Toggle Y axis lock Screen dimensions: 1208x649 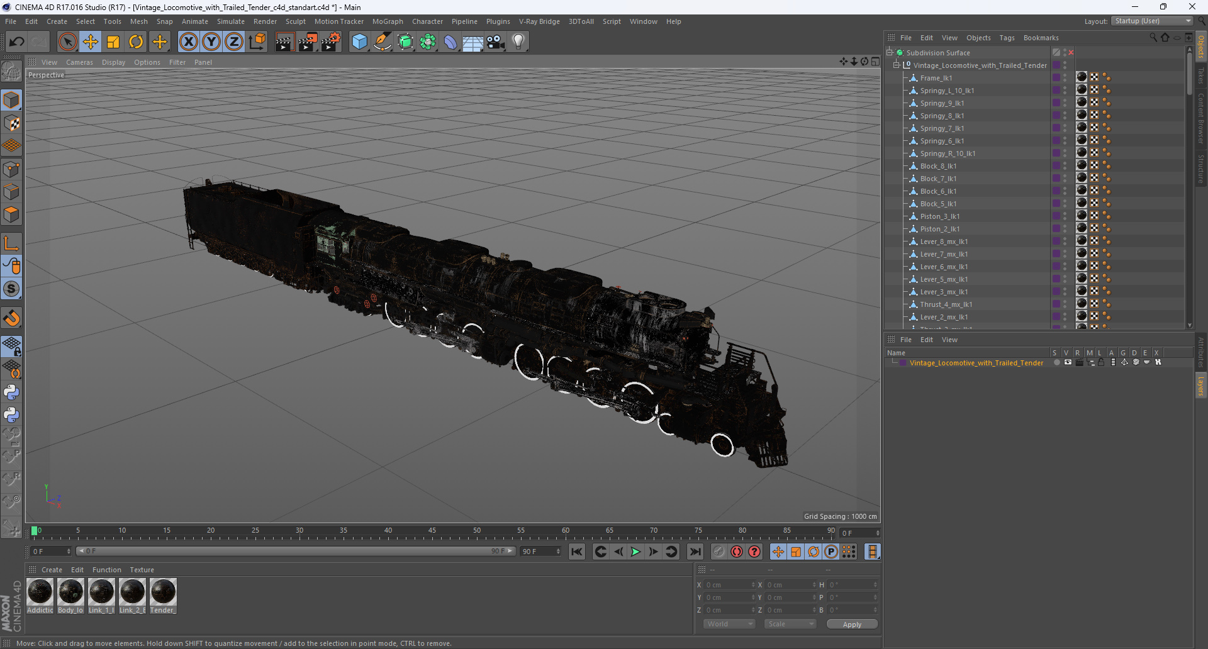click(x=211, y=42)
